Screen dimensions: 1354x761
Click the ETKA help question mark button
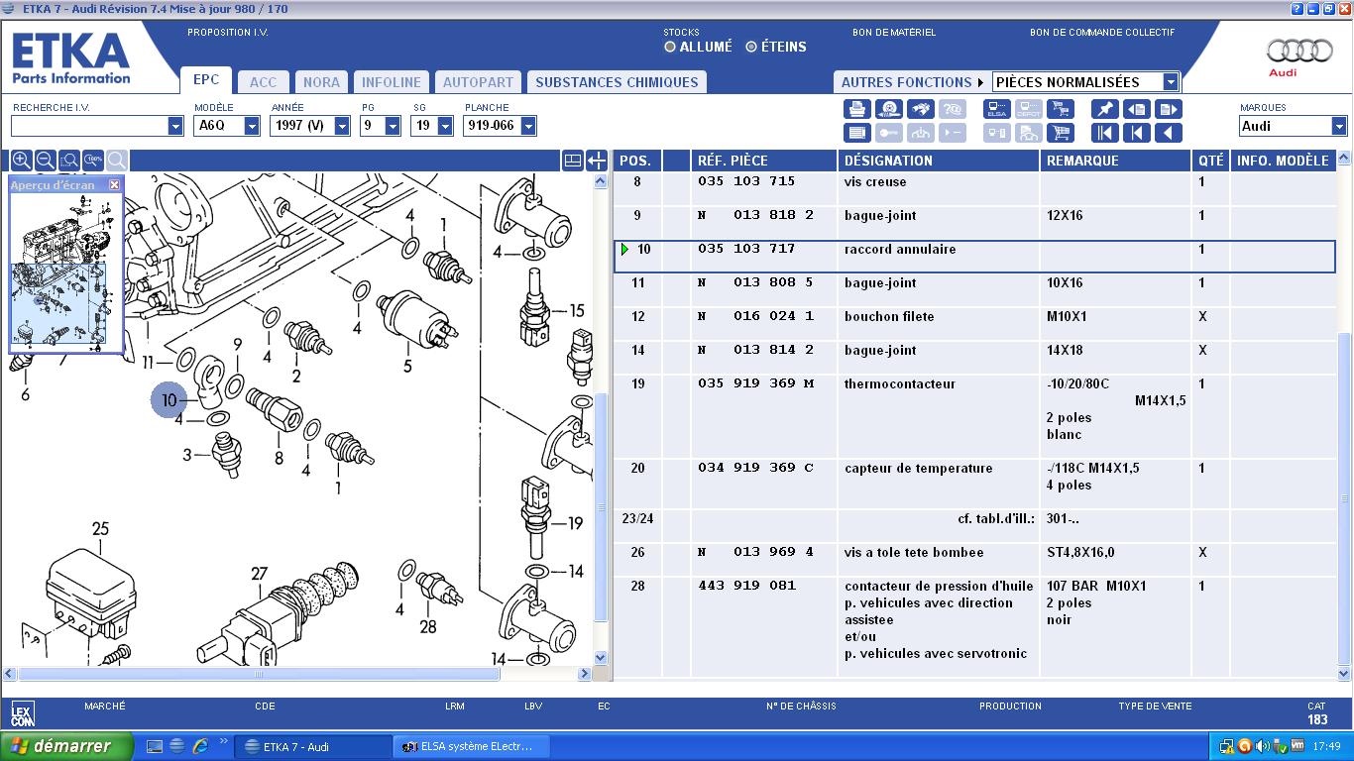pyautogui.click(x=1298, y=9)
